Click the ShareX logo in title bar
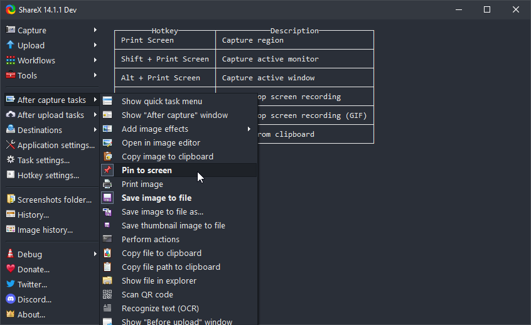Screen dimensions: 531x325 [11, 9]
